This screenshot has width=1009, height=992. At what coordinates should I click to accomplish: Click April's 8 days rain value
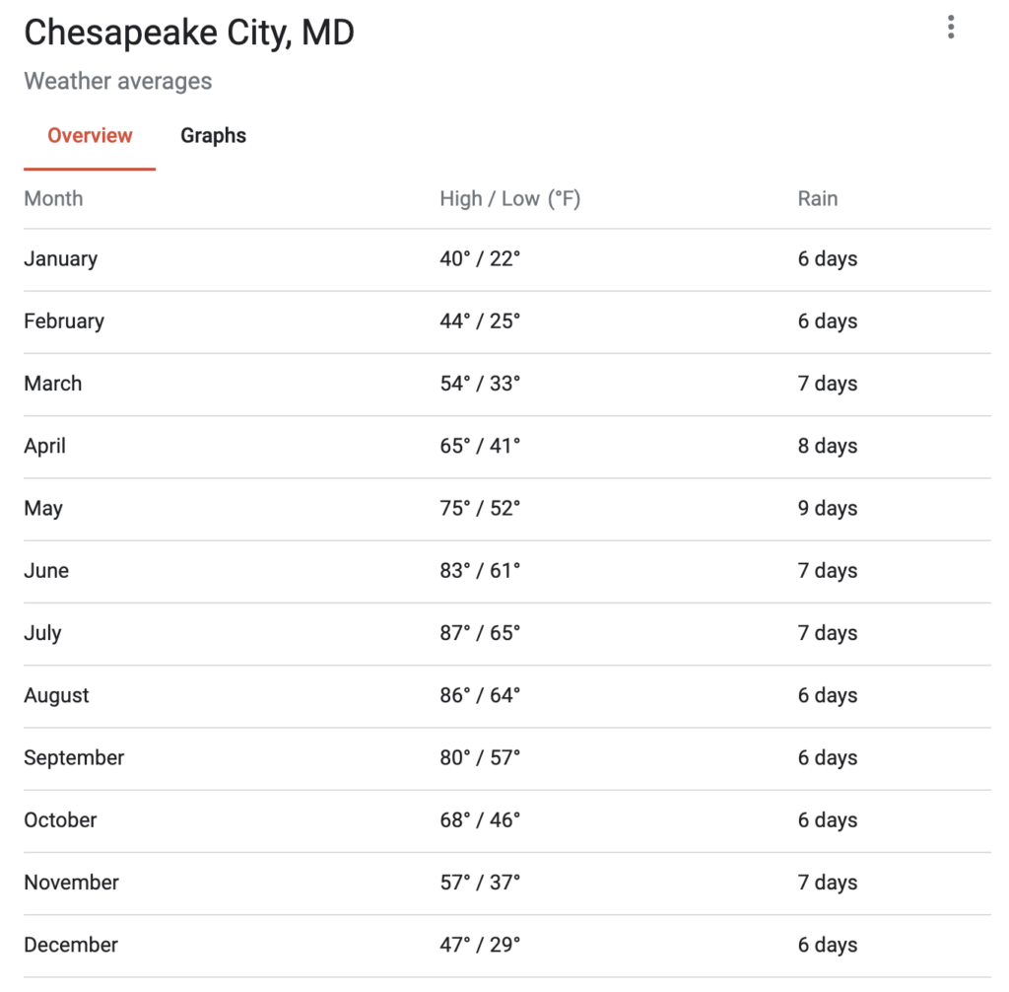827,446
